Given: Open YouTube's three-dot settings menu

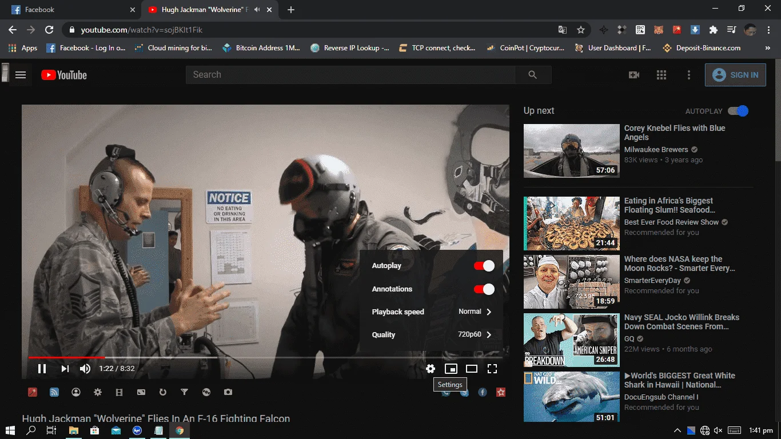Looking at the screenshot, I should (x=689, y=75).
